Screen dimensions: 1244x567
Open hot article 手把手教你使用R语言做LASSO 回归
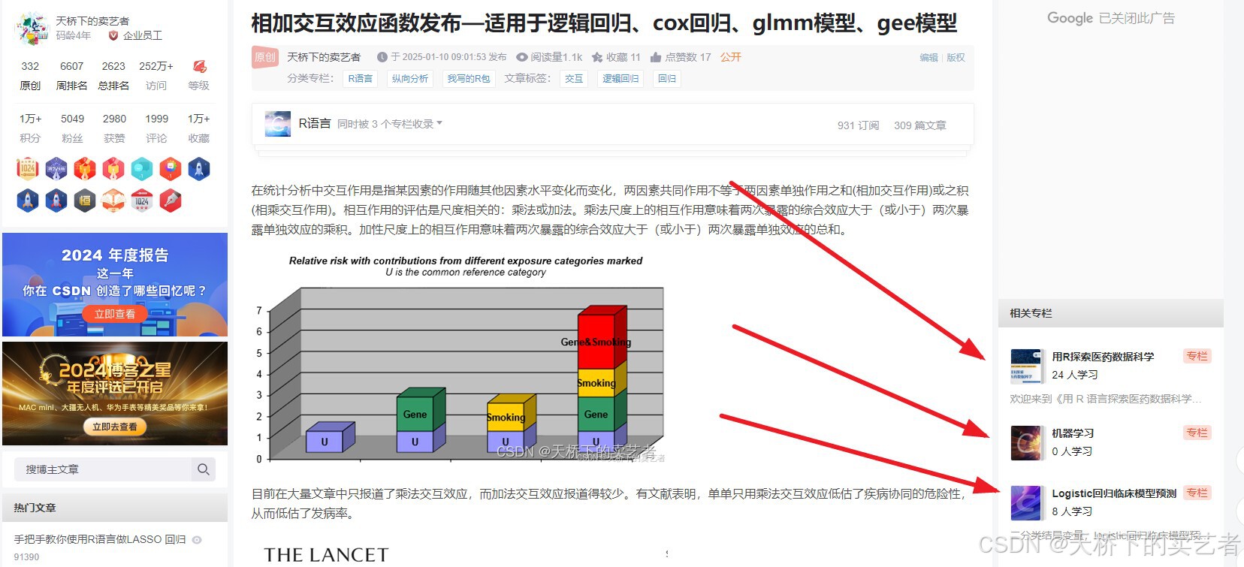coord(100,539)
